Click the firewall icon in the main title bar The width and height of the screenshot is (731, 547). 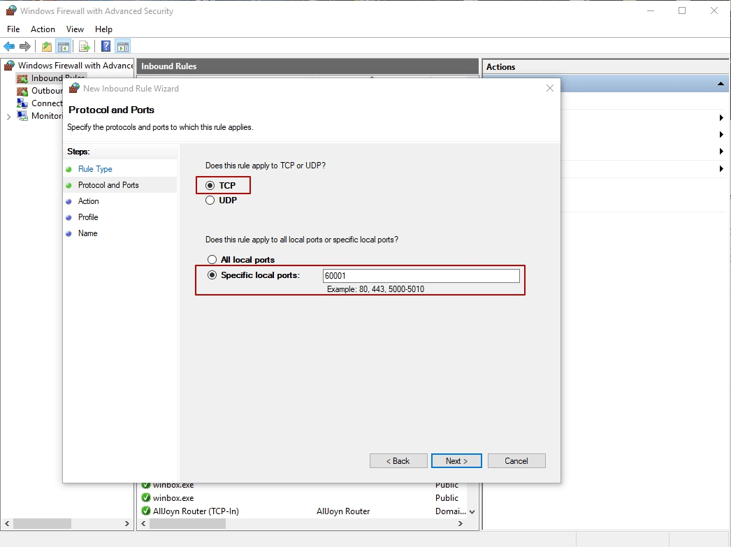(x=11, y=10)
